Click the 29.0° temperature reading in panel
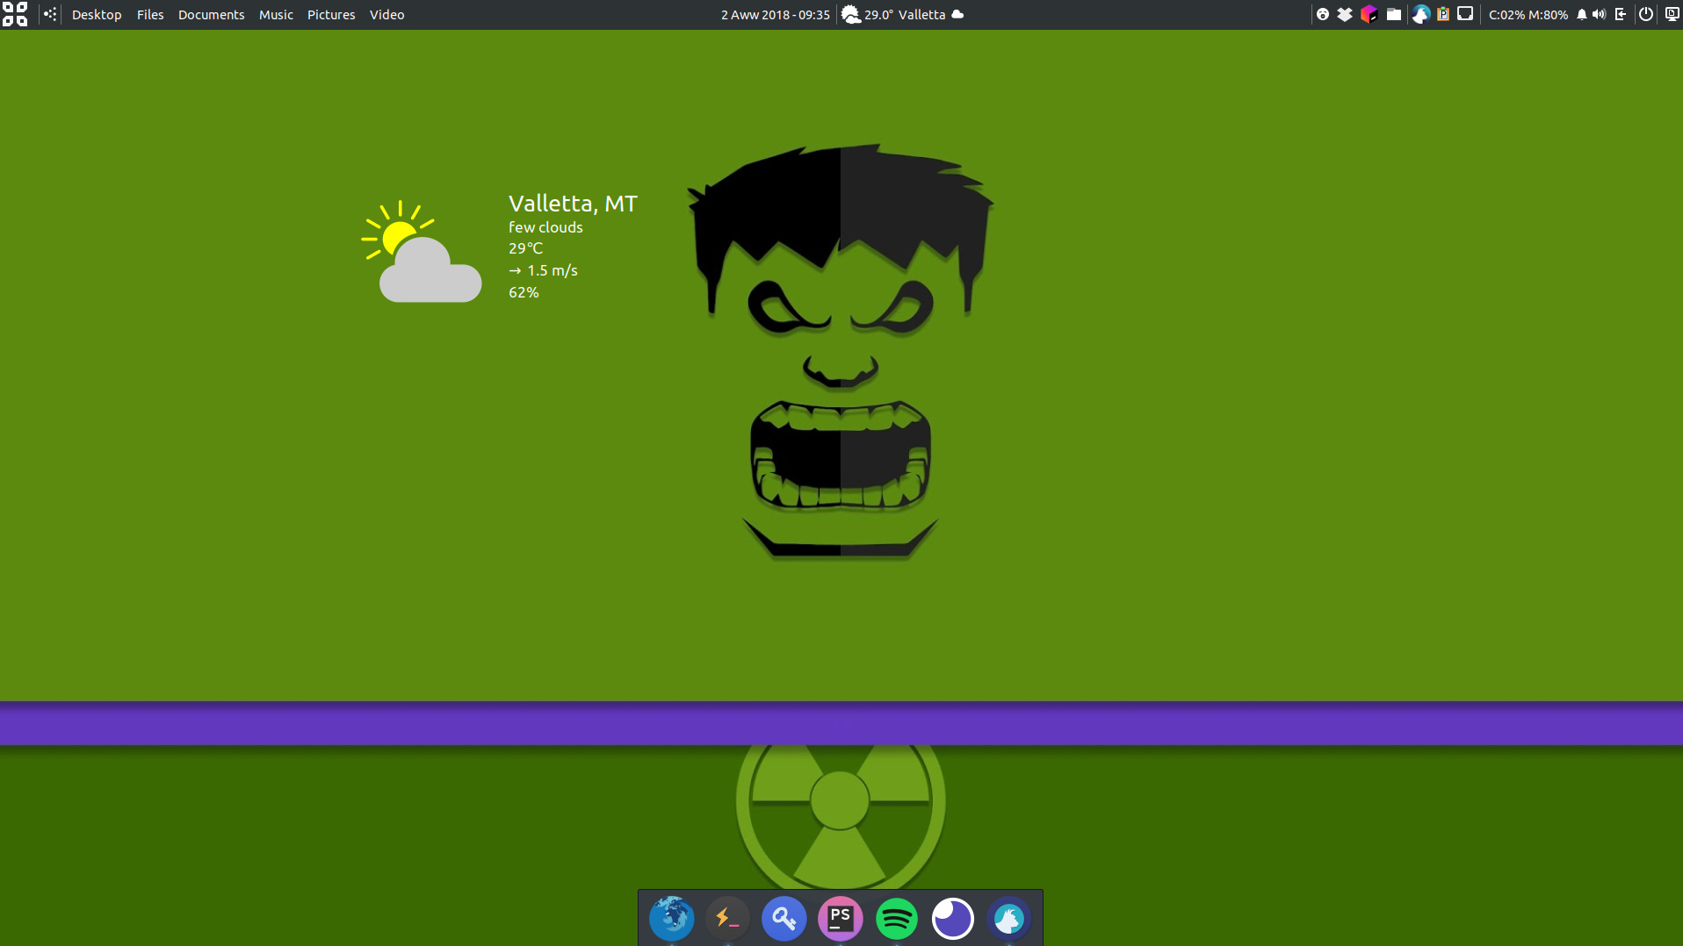Image resolution: width=1683 pixels, height=946 pixels. [x=878, y=15]
